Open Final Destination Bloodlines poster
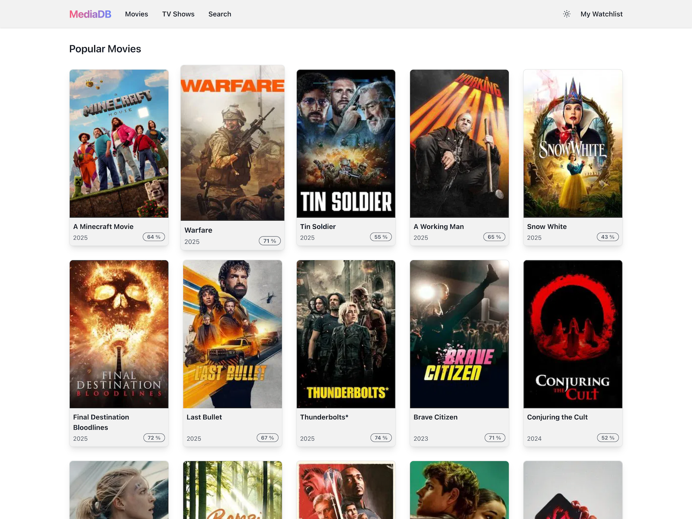The width and height of the screenshot is (692, 519). click(119, 334)
